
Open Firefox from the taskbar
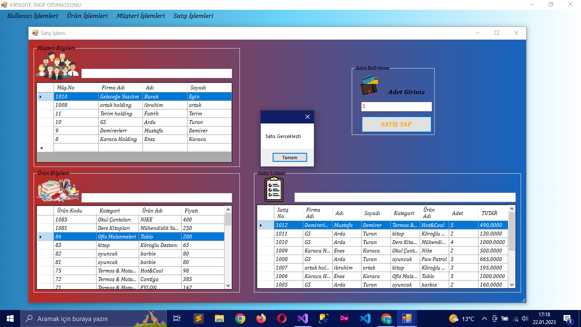[x=261, y=318]
